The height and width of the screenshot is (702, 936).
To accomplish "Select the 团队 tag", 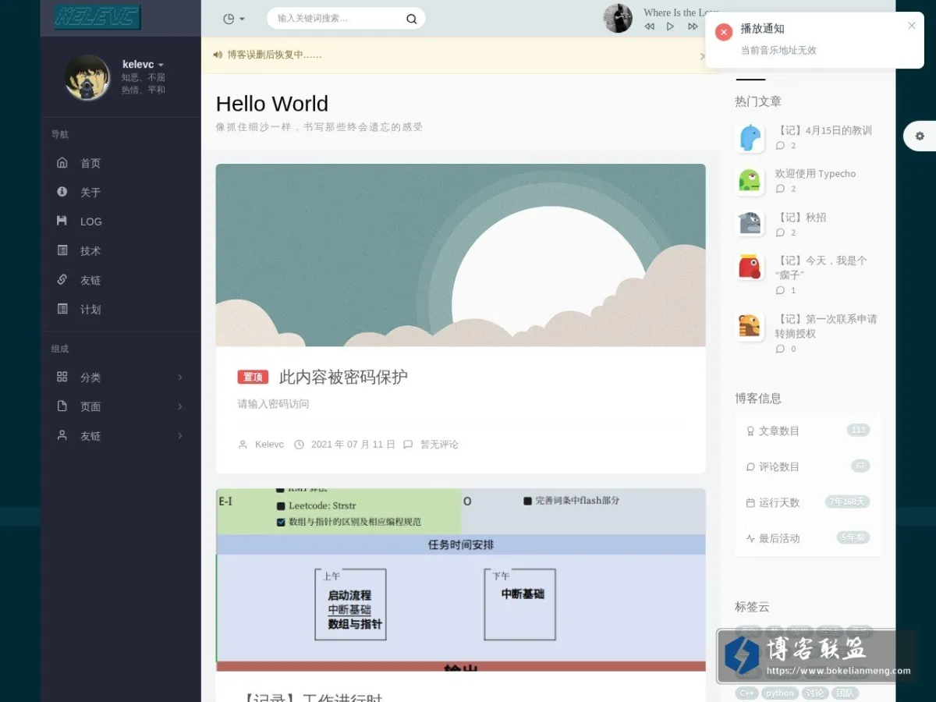I will [x=845, y=693].
